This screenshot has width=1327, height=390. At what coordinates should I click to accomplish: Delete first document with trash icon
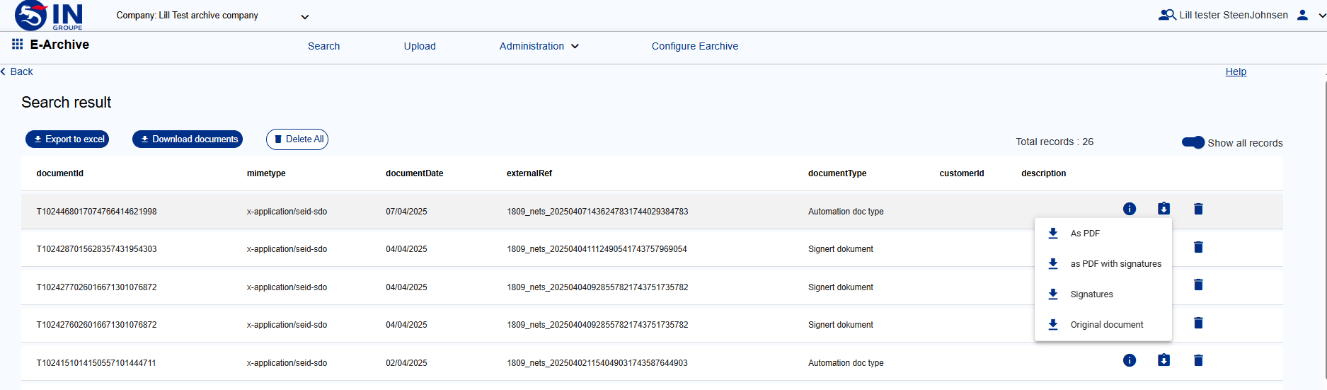click(x=1198, y=209)
